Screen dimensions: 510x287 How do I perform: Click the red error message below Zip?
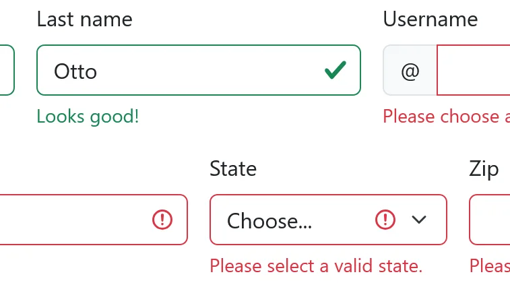click(x=490, y=266)
